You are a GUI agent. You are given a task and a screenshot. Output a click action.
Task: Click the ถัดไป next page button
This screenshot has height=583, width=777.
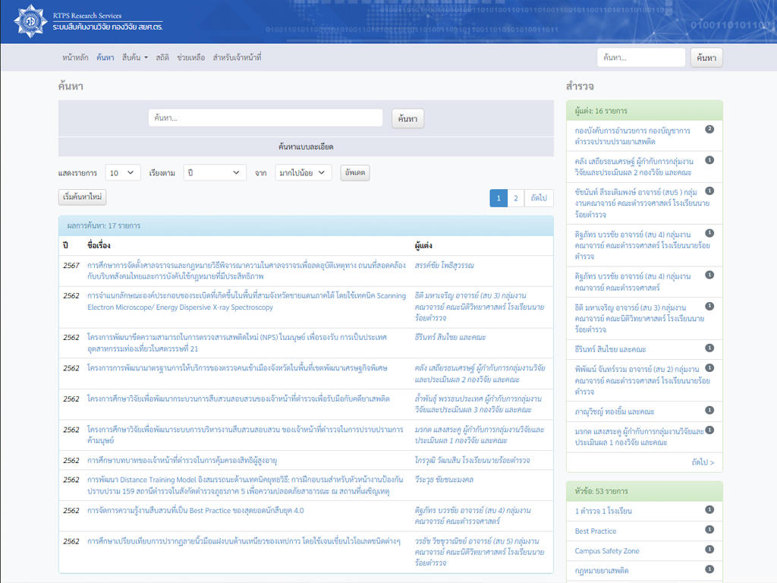coord(539,198)
